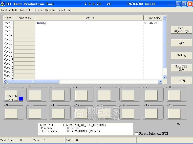Open the Tools[T] menu
Image resolution: width=193 pixels, height=144 pixels.
pyautogui.click(x=26, y=10)
